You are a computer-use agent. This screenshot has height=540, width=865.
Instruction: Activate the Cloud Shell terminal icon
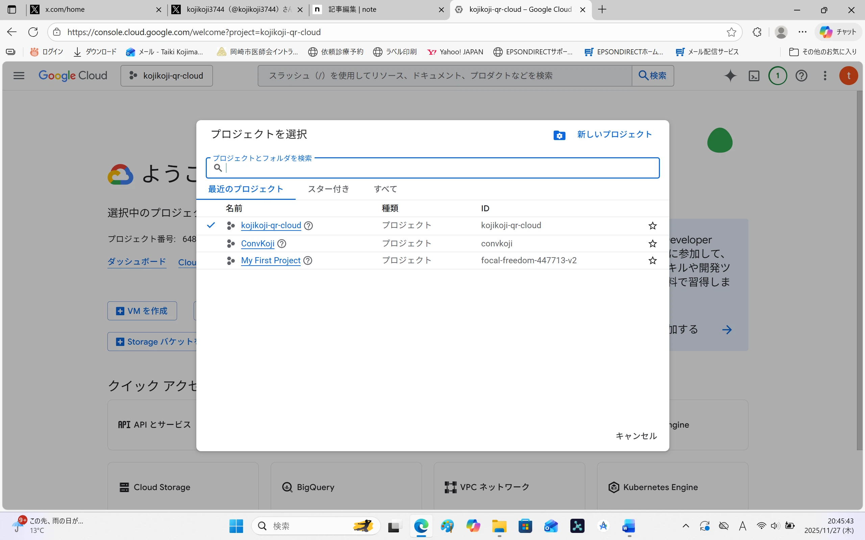point(754,76)
